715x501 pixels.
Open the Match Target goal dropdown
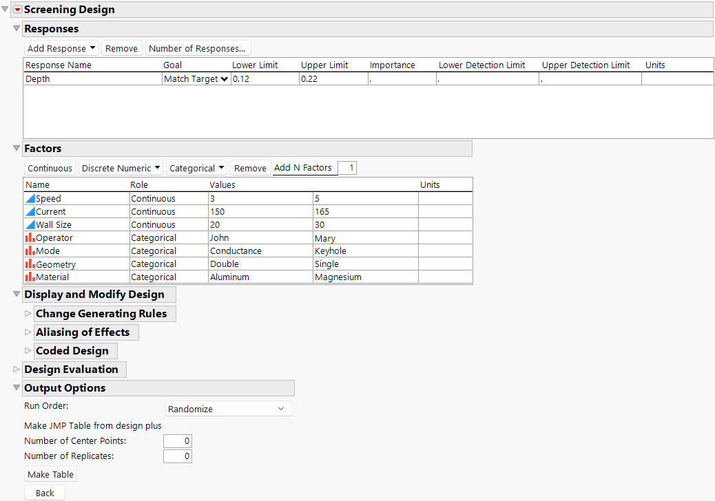click(x=196, y=79)
